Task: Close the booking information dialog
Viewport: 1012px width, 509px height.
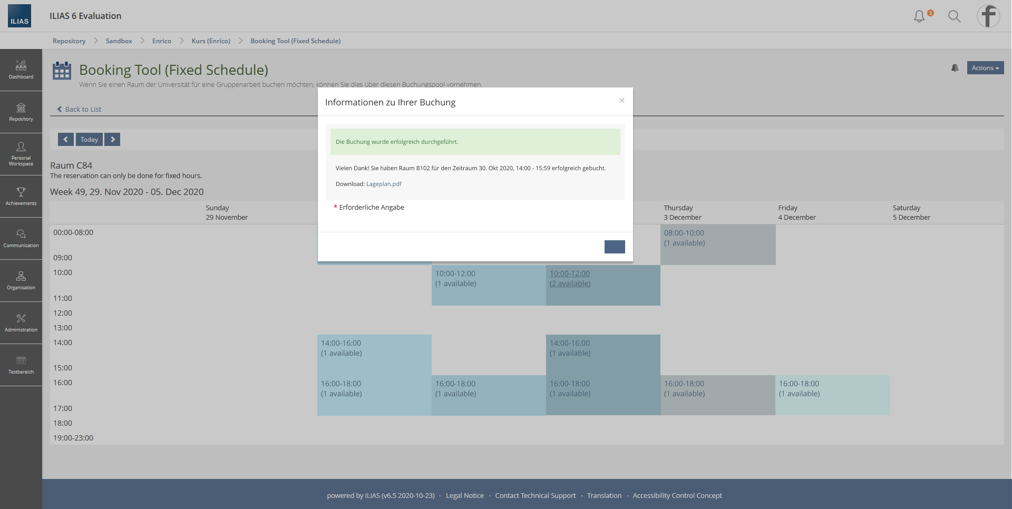Action: 622,101
